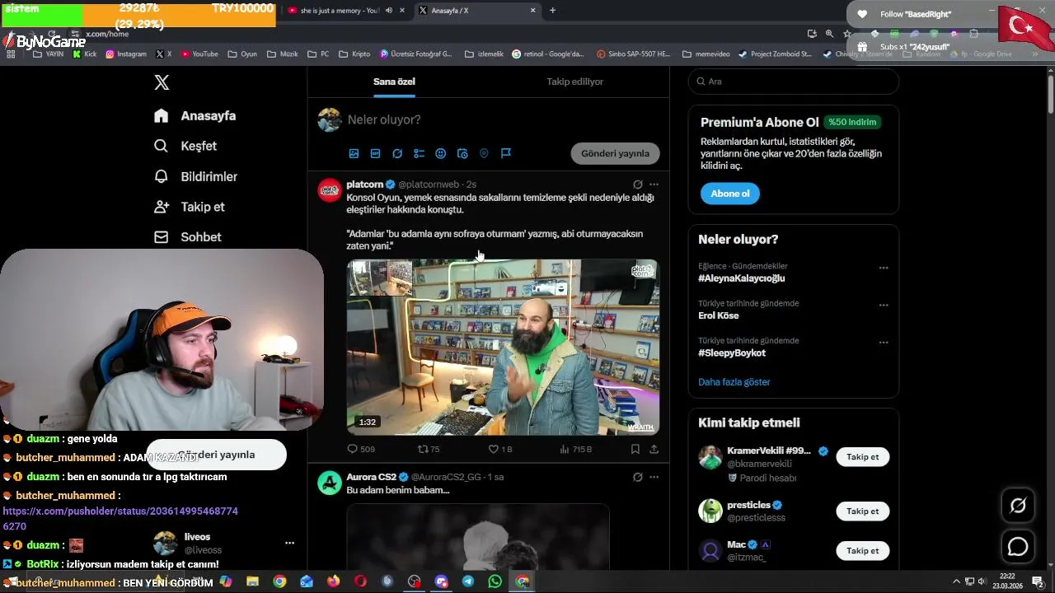The width and height of the screenshot is (1055, 593).
Task: Open Aurora CS2 profile avatar
Action: pyautogui.click(x=330, y=483)
